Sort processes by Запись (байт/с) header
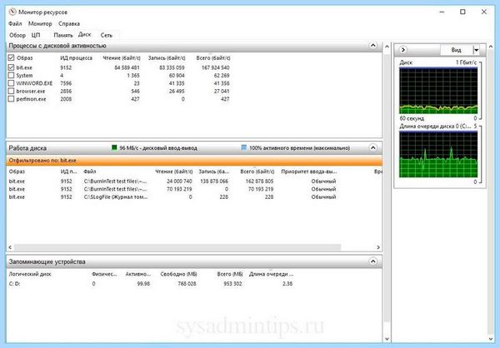 click(167, 58)
